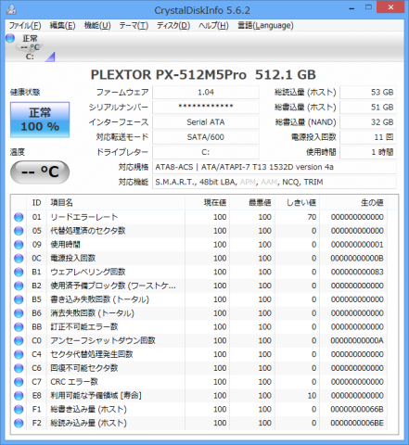Select the セクタ代替処理発生回数 attribute name

click(x=92, y=354)
